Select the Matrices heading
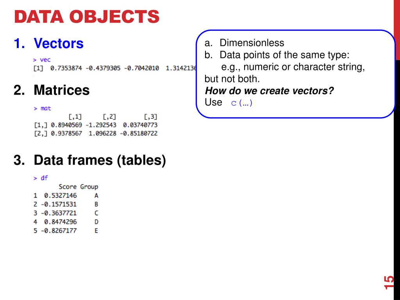This screenshot has height=300, width=400. coord(61,90)
